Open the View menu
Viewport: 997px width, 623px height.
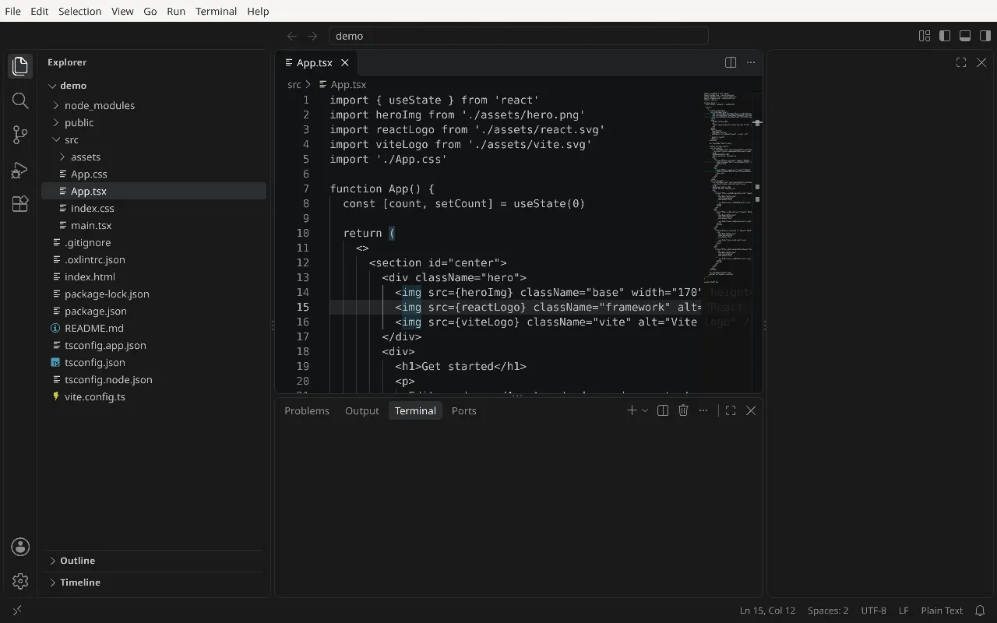point(122,11)
